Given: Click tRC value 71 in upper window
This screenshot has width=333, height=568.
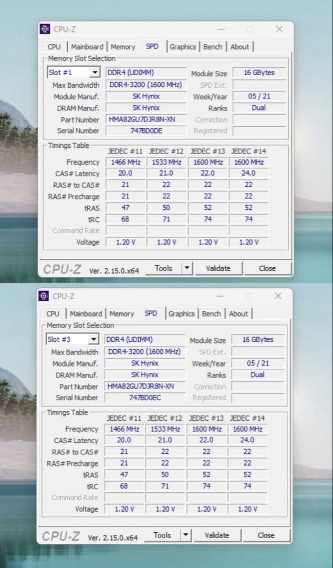Looking at the screenshot, I should [x=166, y=219].
